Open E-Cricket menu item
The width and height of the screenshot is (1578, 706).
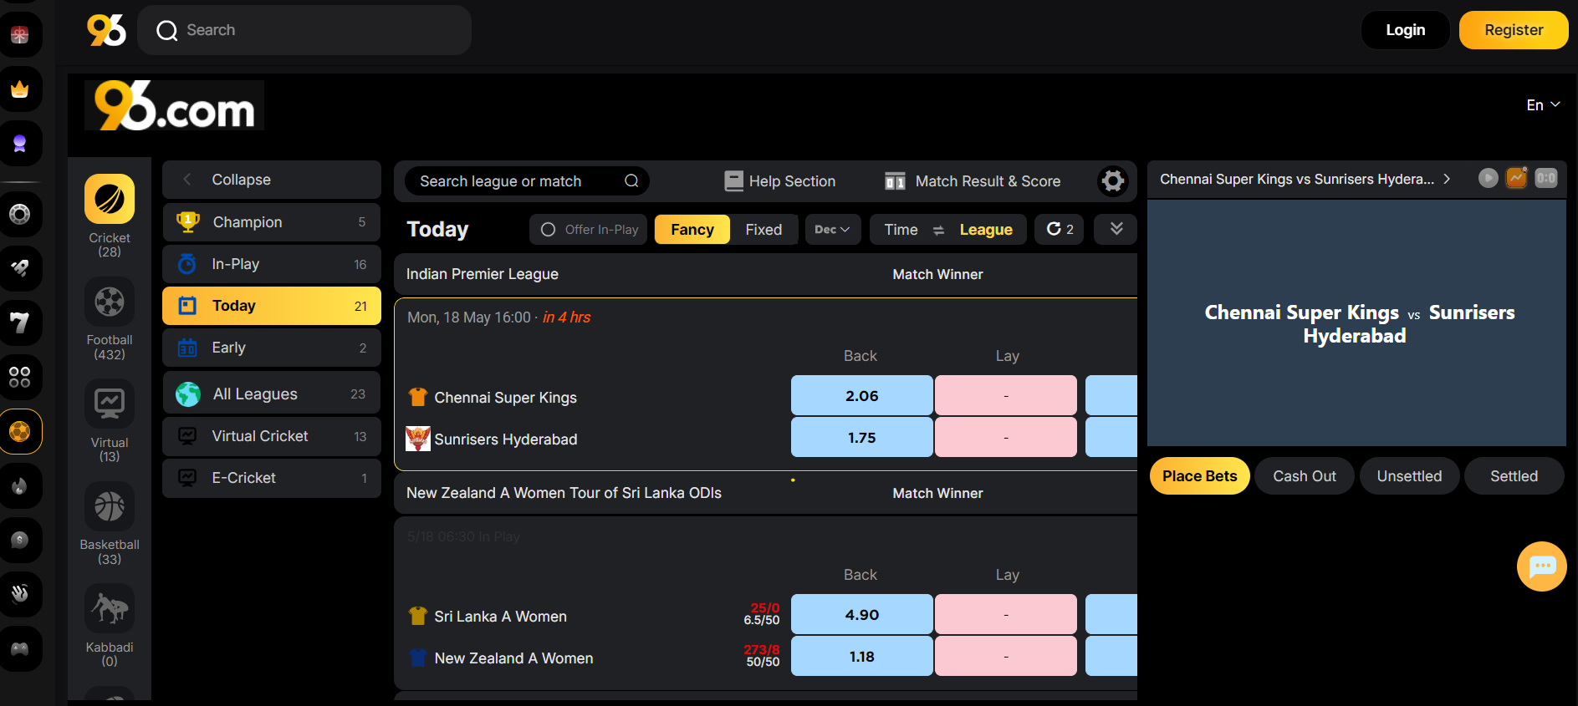tap(272, 478)
